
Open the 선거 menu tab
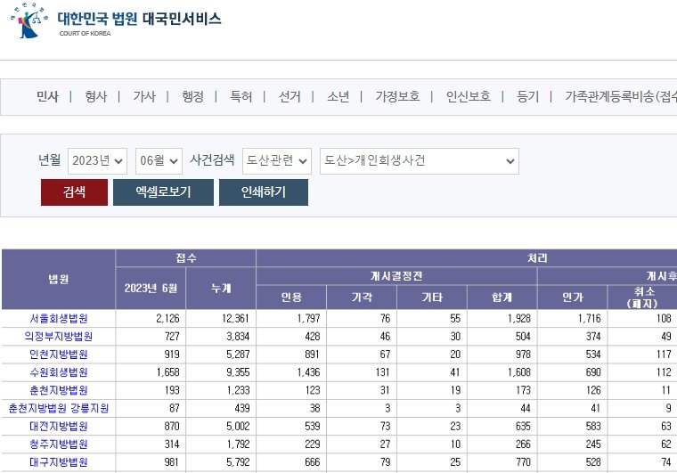[290, 96]
